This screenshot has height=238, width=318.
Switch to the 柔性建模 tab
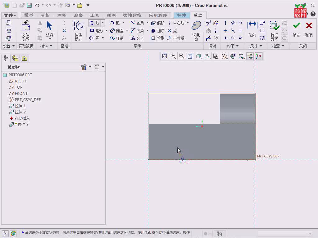[x=132, y=15]
